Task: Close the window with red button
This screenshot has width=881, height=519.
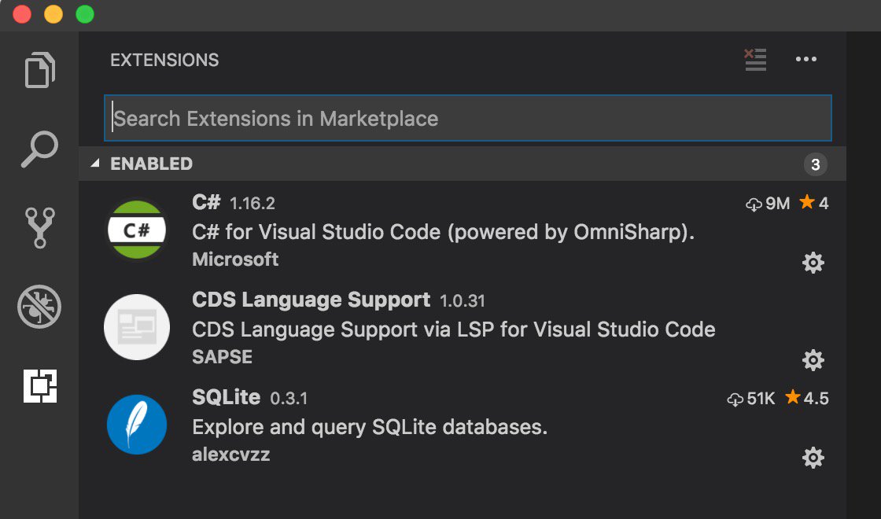Action: tap(22, 14)
